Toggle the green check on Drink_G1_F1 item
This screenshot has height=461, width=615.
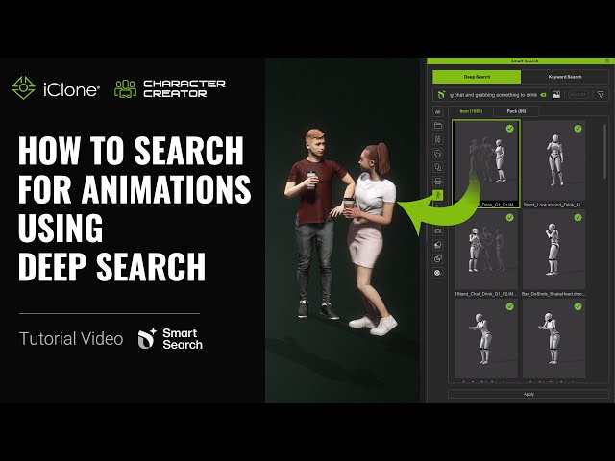510,128
